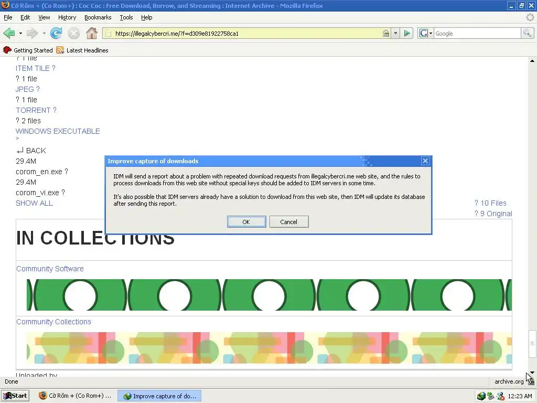537x403 pixels.
Task: Open the View menu
Action: click(44, 17)
